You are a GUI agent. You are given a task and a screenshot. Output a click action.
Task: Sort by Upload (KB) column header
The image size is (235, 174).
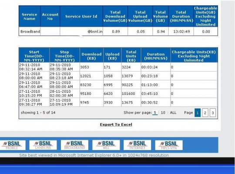click(x=112, y=56)
